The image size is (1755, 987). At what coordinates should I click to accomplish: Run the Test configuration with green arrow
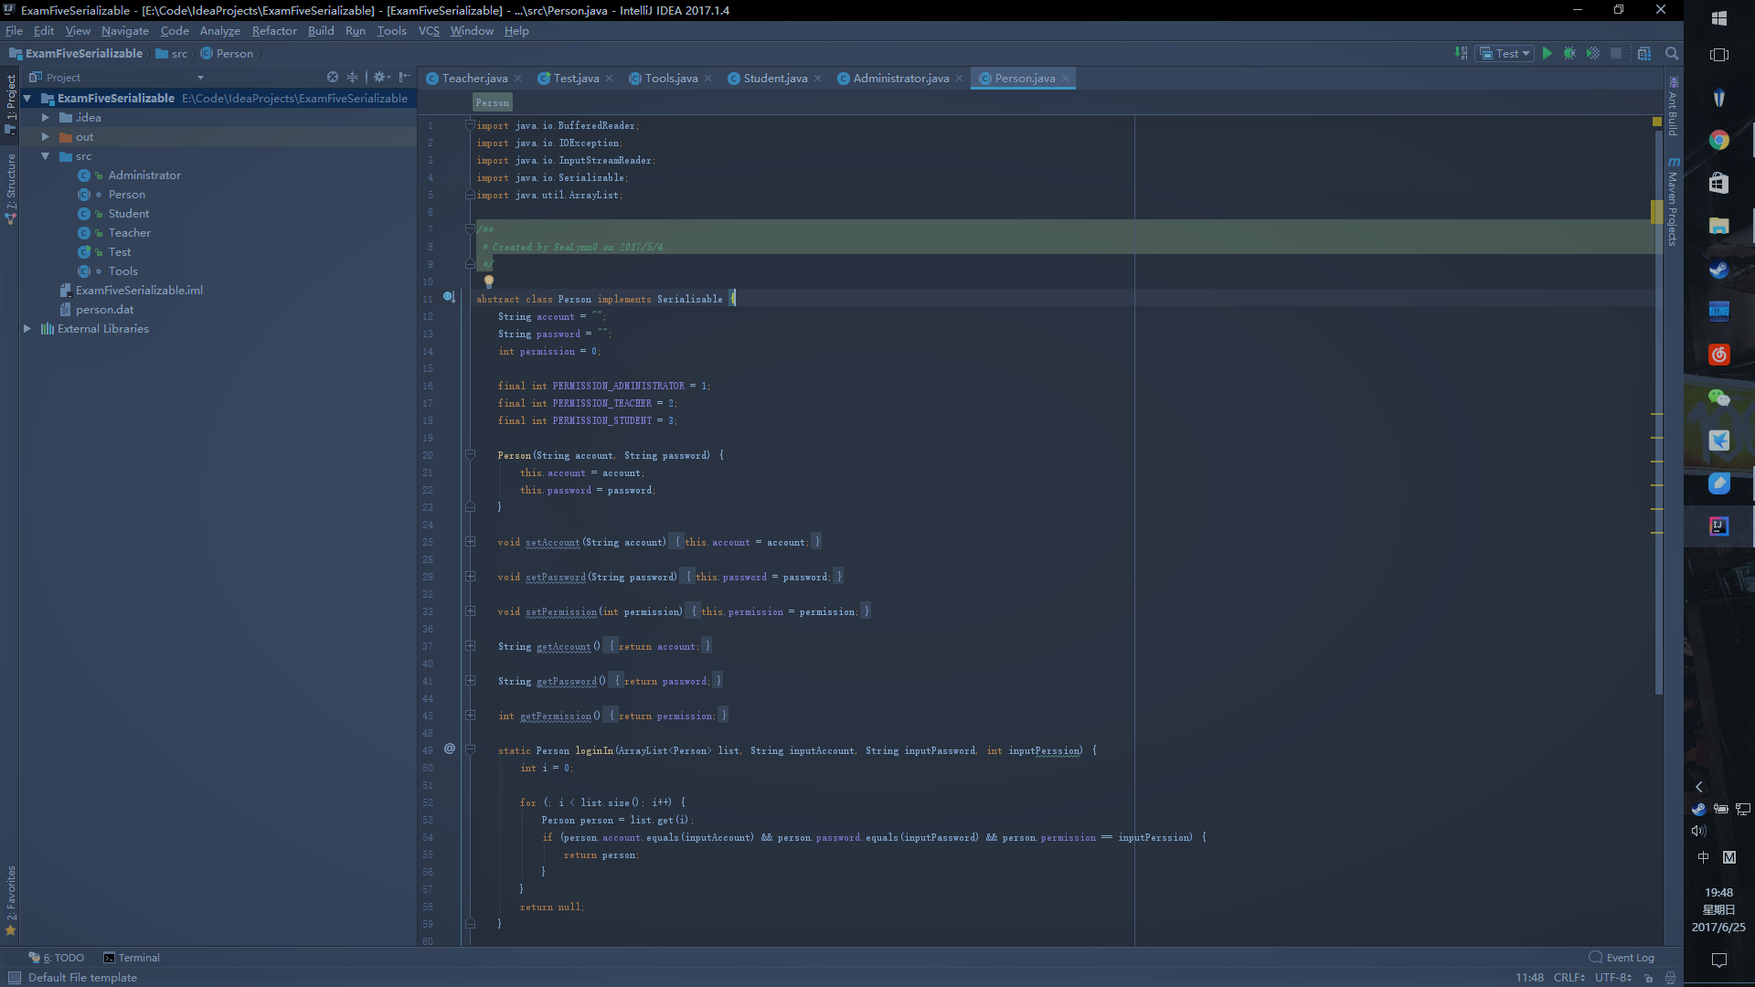1547,54
